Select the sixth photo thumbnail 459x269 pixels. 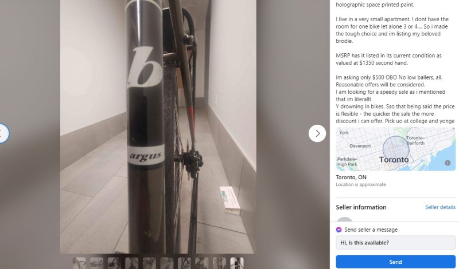click(x=167, y=263)
